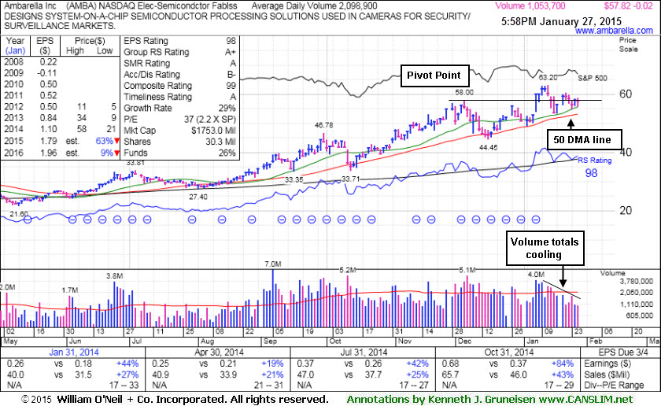Viewport: 661px width, 406px height.
Task: Click the 4.0M volume label
Action: 536,275
